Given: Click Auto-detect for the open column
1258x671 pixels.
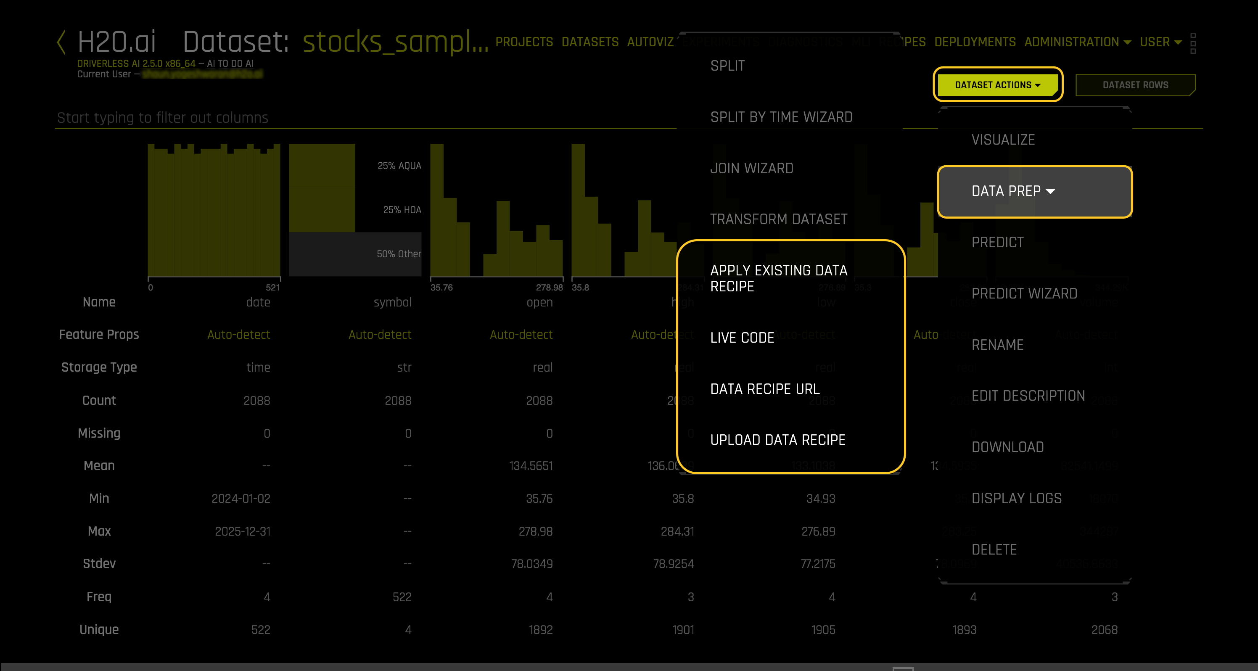Looking at the screenshot, I should pos(521,335).
